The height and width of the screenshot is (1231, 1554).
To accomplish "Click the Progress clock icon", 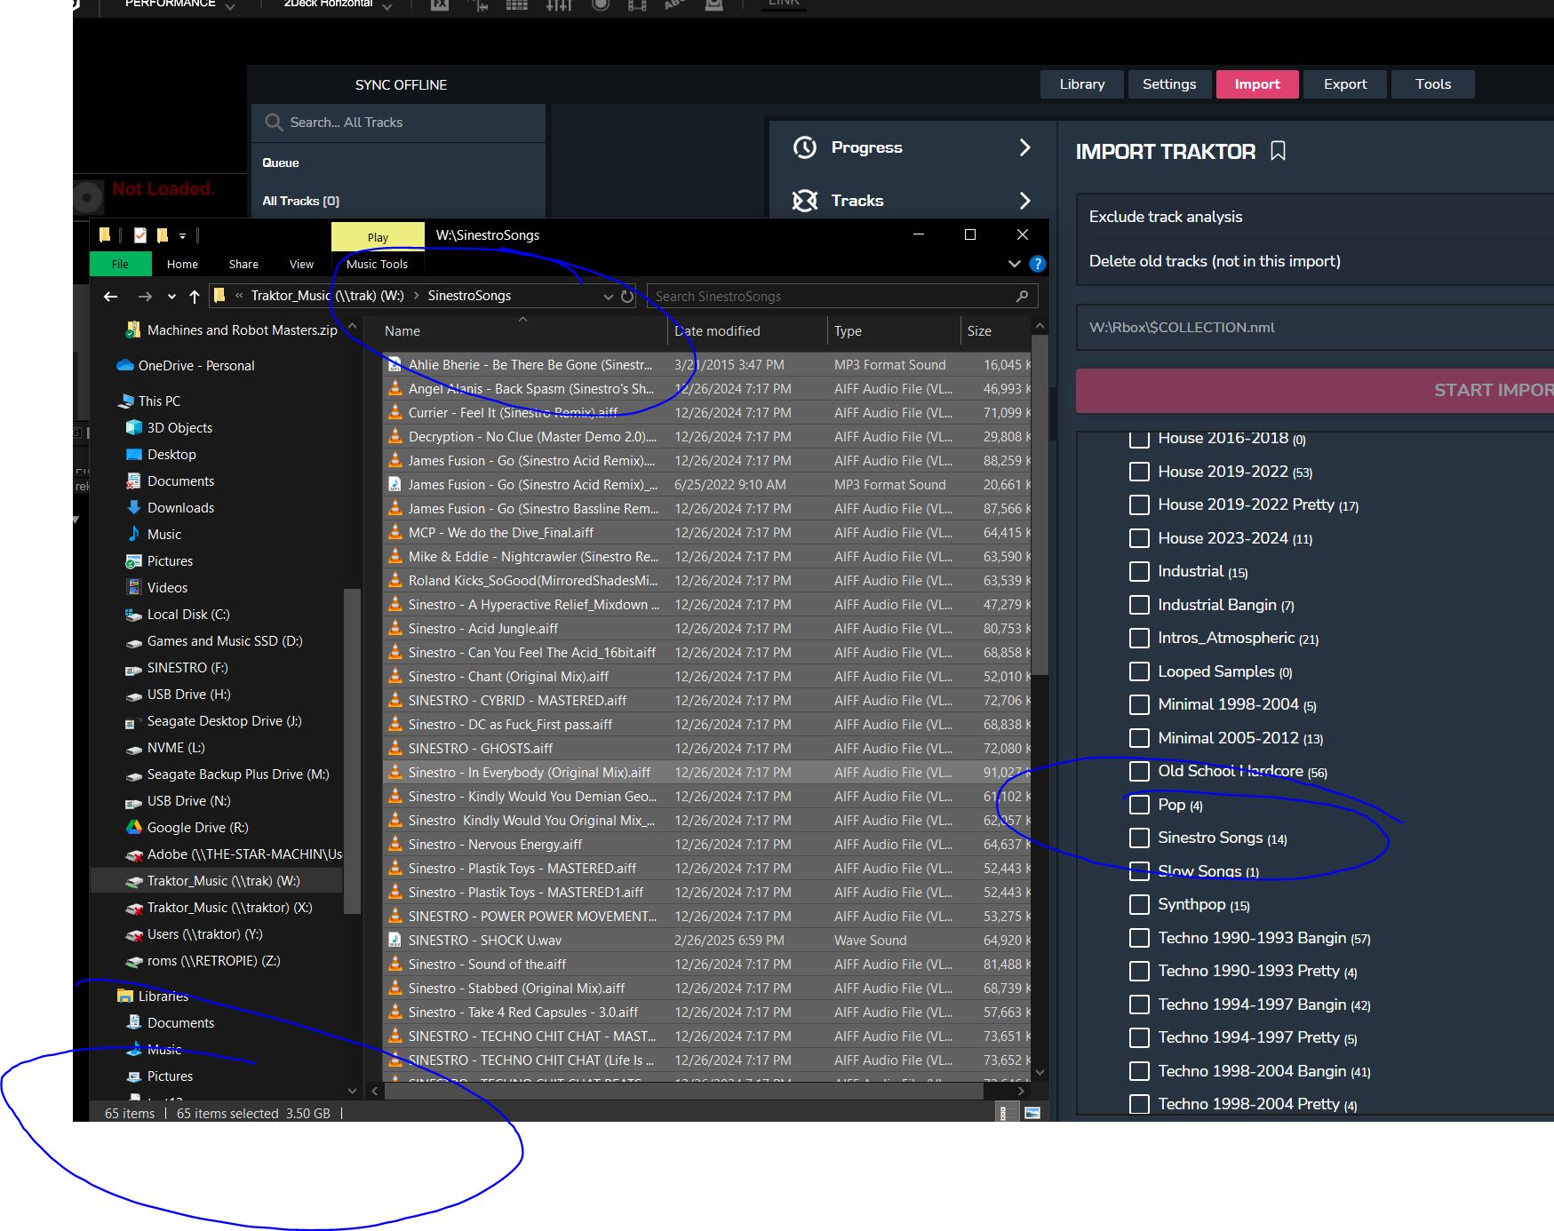I will click(x=805, y=147).
